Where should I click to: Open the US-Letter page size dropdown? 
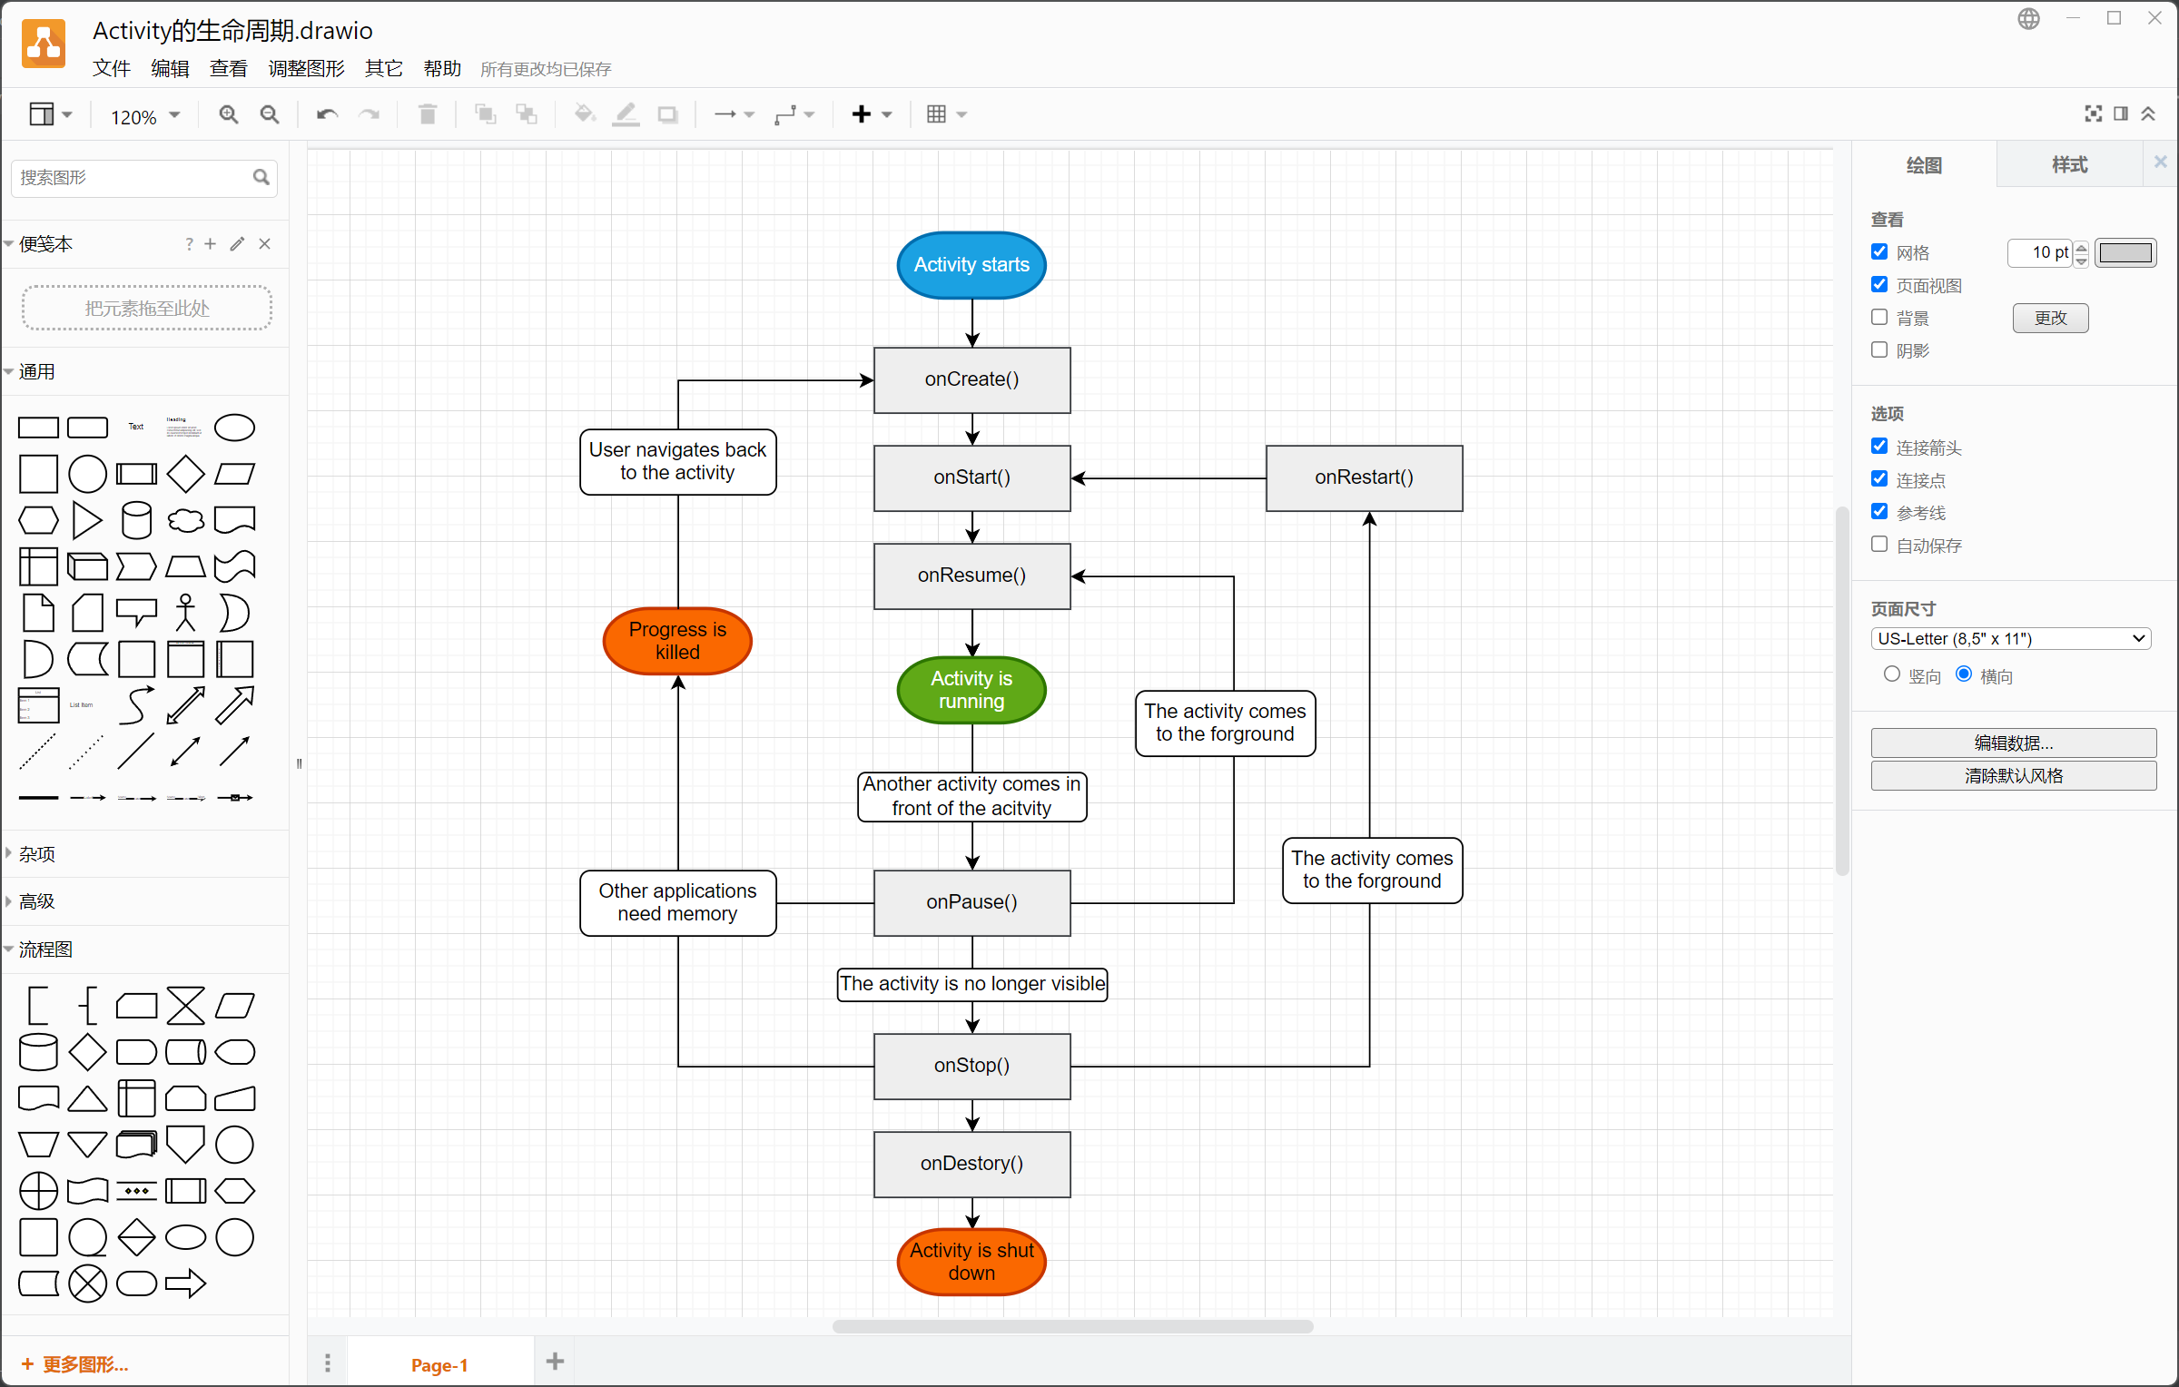(x=2010, y=638)
